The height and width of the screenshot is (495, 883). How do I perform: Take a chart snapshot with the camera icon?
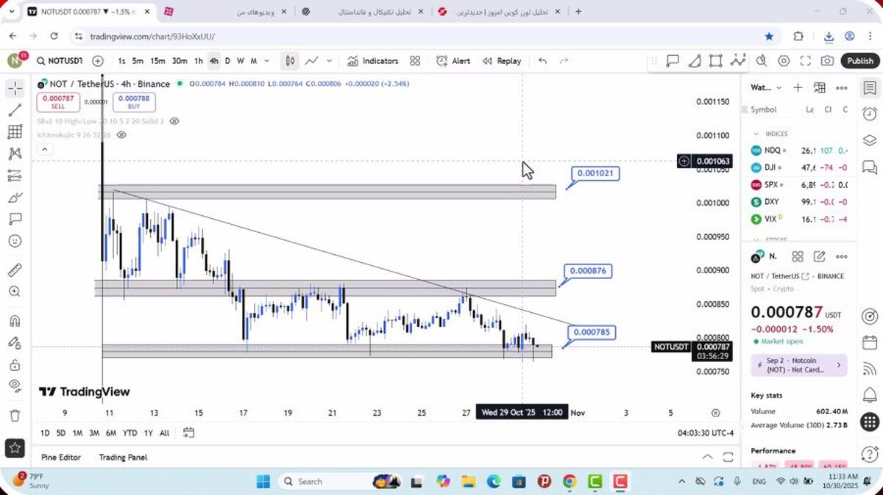point(828,61)
